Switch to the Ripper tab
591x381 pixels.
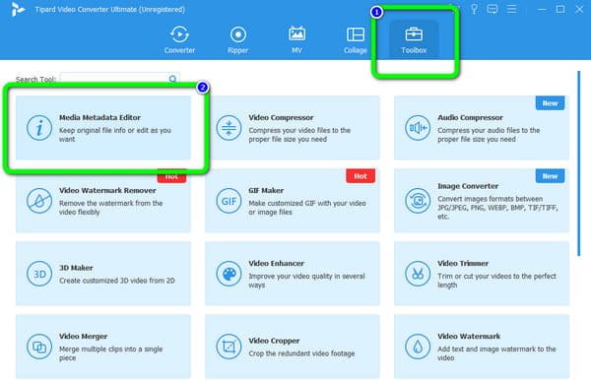point(237,39)
